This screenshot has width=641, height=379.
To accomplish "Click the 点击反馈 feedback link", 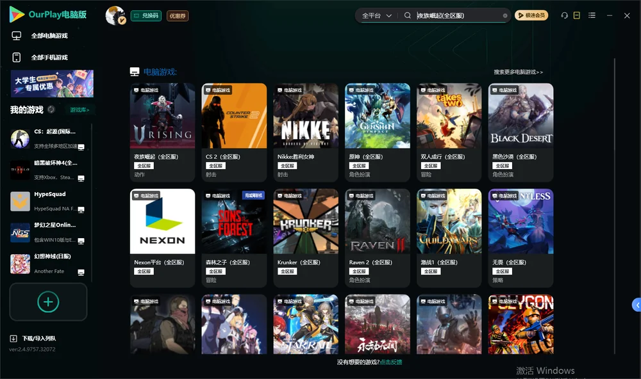I will tap(391, 362).
